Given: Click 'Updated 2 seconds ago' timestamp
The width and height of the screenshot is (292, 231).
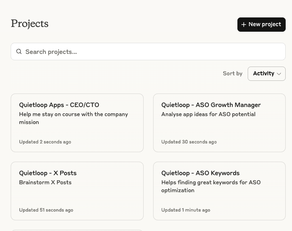Looking at the screenshot, I should pyautogui.click(x=45, y=142).
